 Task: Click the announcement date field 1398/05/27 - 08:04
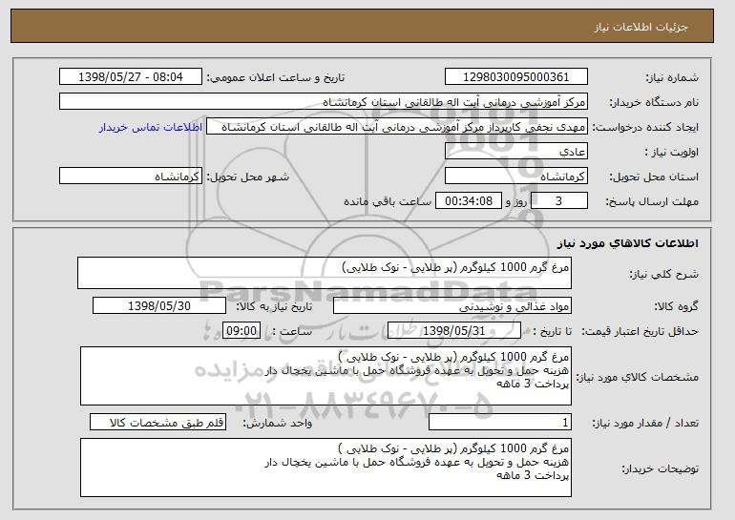tap(131, 77)
